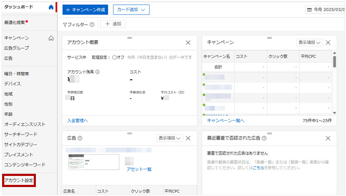Click the 合計 row label

(x=218, y=67)
